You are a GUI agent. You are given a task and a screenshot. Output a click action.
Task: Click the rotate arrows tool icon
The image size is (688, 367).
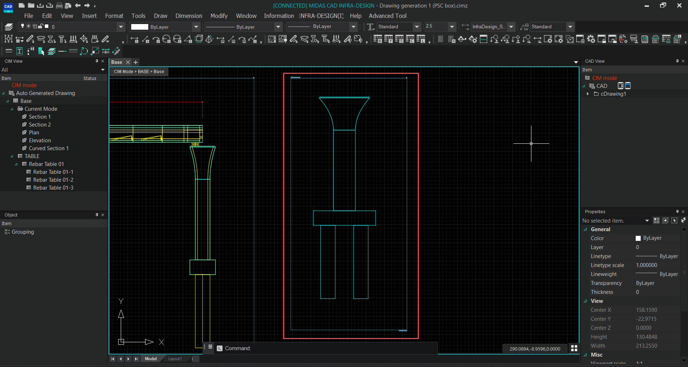point(84,51)
